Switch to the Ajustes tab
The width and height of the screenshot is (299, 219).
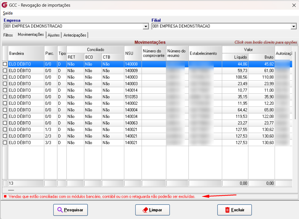click(54, 35)
